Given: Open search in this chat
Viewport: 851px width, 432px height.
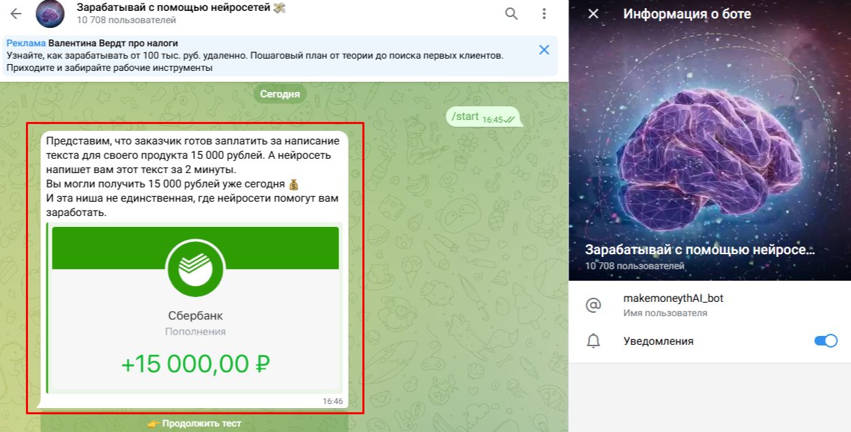Looking at the screenshot, I should 511,14.
